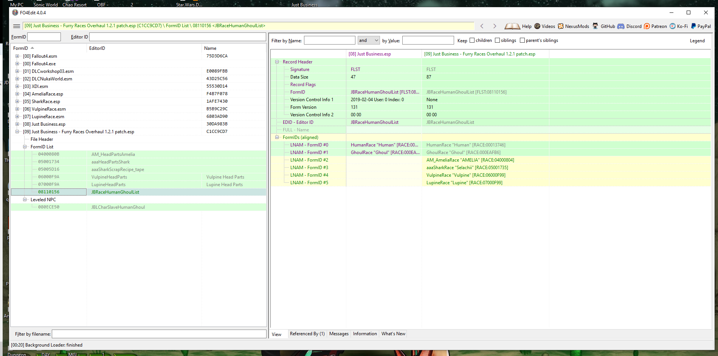Click the VulpineRace "Vulpine" LNAM value

tap(466, 175)
